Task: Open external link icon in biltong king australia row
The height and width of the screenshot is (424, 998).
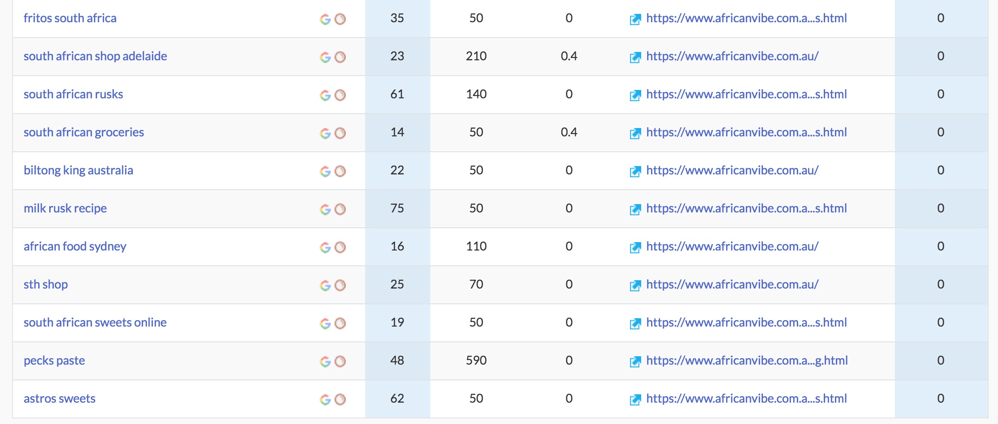Action: tap(635, 171)
